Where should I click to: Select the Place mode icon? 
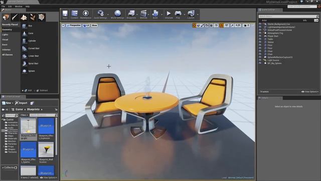point(6,17)
